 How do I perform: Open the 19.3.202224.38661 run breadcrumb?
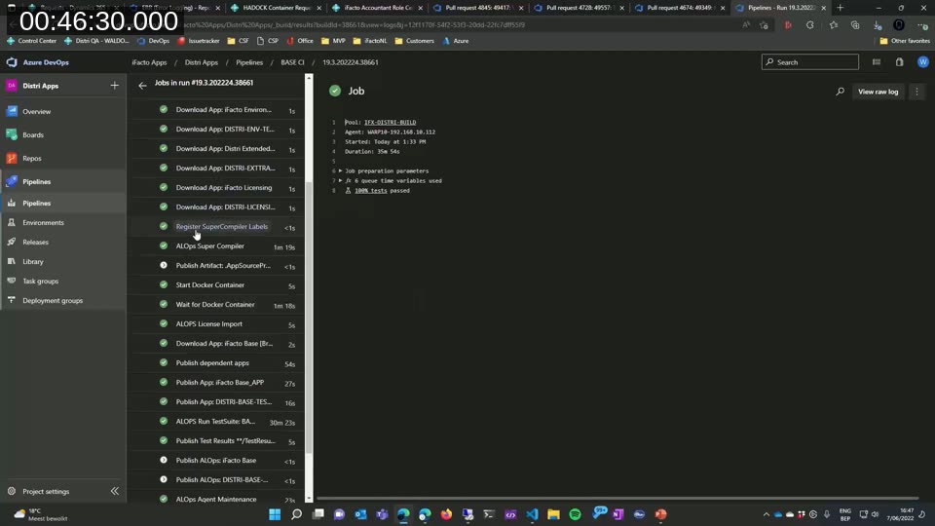(x=350, y=62)
